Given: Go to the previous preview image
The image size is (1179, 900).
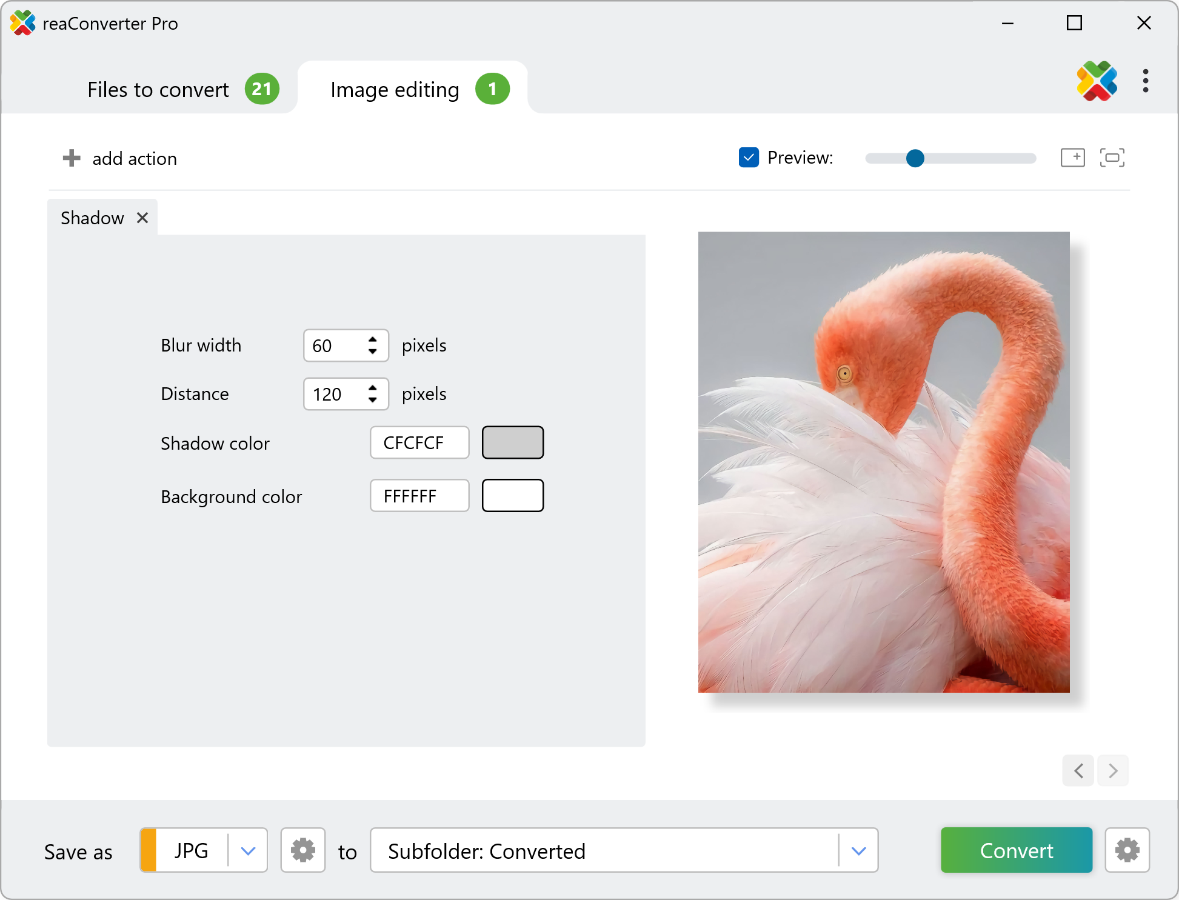Looking at the screenshot, I should [1078, 771].
